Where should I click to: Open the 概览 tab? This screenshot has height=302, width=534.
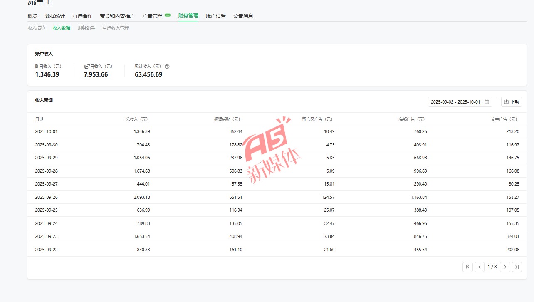(32, 16)
